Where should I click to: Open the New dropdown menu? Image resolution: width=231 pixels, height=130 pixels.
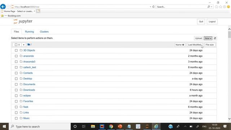pos(208,38)
